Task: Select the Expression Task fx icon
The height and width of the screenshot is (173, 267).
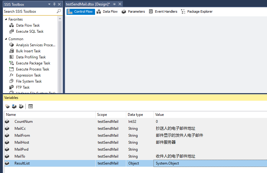Action: pos(12,75)
